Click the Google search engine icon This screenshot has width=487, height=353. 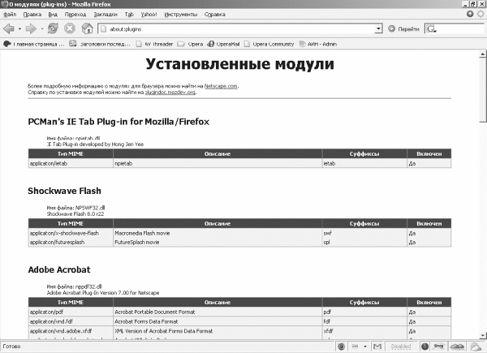(x=432, y=29)
